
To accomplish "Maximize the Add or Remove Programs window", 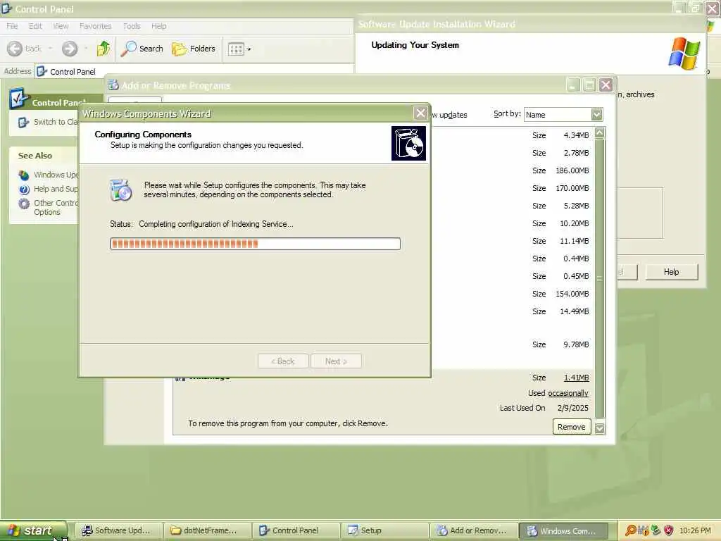I will click(589, 85).
